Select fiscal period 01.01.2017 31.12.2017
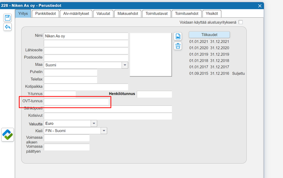 [x=209, y=67]
